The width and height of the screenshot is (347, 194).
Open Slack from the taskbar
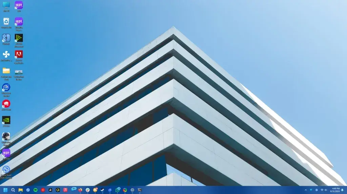87,190
